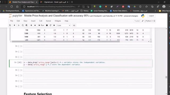This screenshot has height=95, width=170.
Task: Open History bookmark
Action: pyautogui.click(x=84, y=11)
